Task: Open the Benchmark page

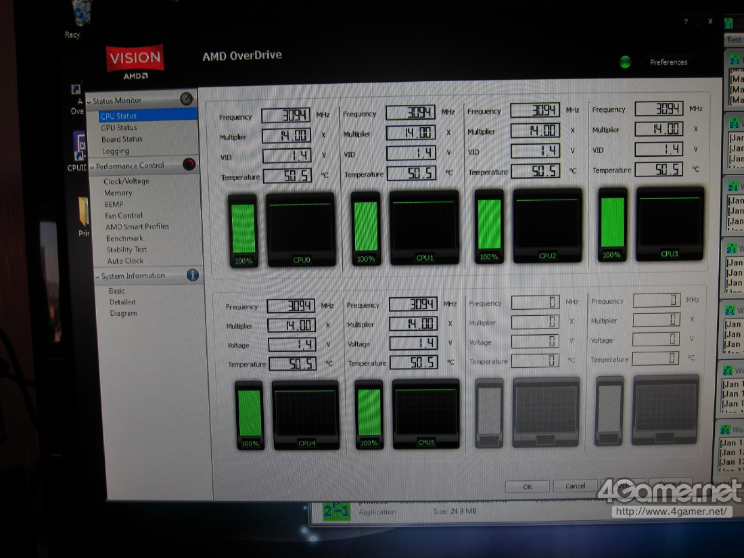Action: [x=124, y=238]
